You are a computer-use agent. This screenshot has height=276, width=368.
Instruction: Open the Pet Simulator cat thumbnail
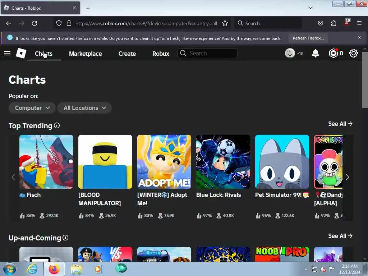pyautogui.click(x=282, y=162)
